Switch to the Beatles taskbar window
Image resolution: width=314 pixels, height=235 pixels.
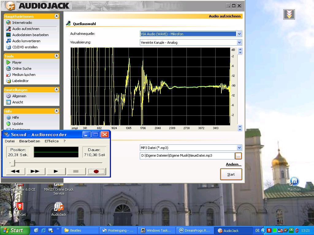tap(80, 230)
